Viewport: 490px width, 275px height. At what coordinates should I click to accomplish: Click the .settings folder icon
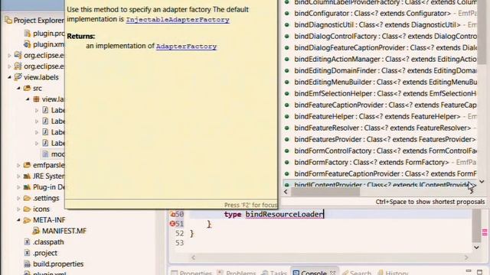point(28,198)
